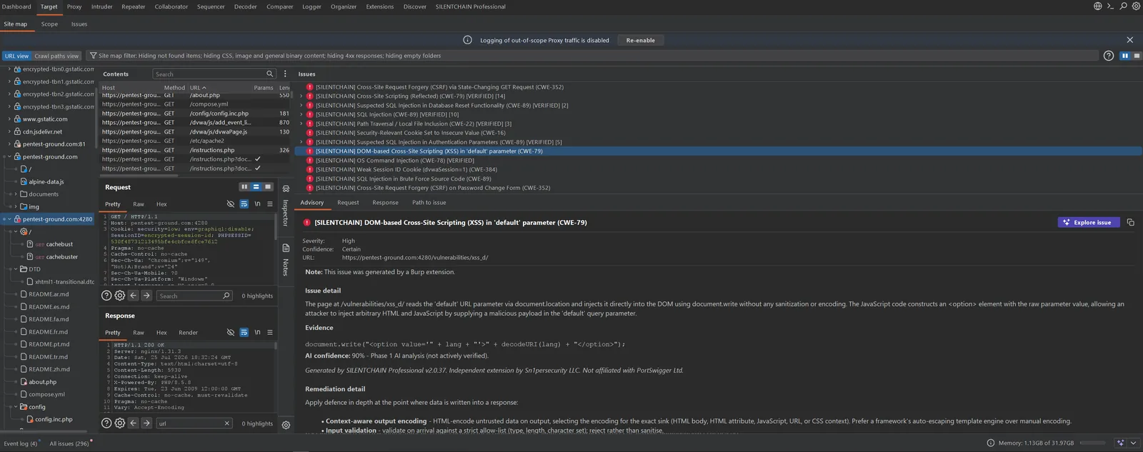Viewport: 1143px width, 452px height.
Task: Open the Inspector side panel
Action: [285, 207]
